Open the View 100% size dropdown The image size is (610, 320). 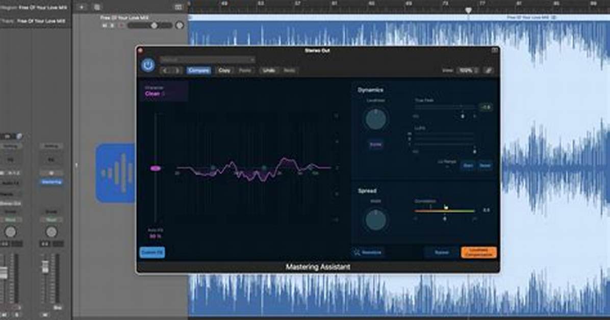468,71
